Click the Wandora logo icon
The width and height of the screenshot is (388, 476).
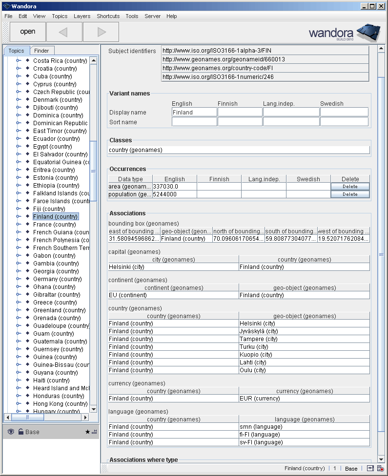(x=368, y=33)
